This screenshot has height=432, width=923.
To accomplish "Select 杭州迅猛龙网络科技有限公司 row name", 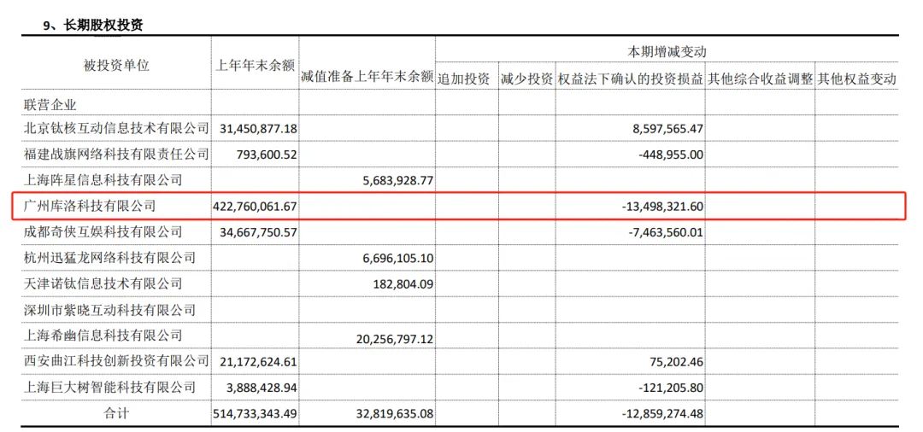I will (109, 258).
